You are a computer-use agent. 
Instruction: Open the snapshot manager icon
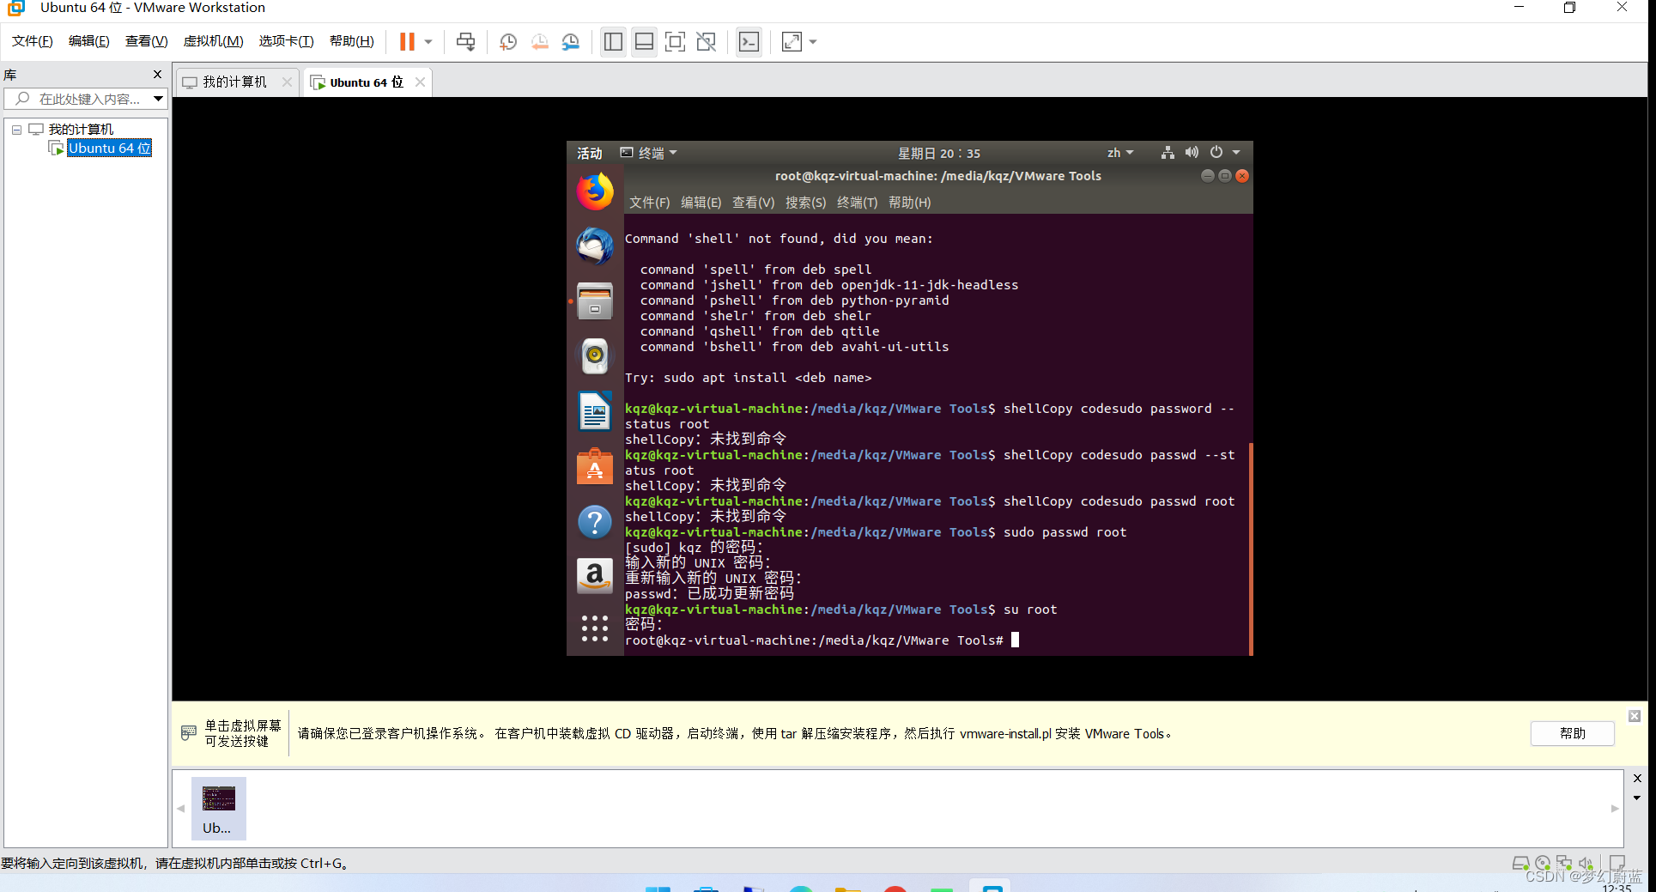click(571, 41)
